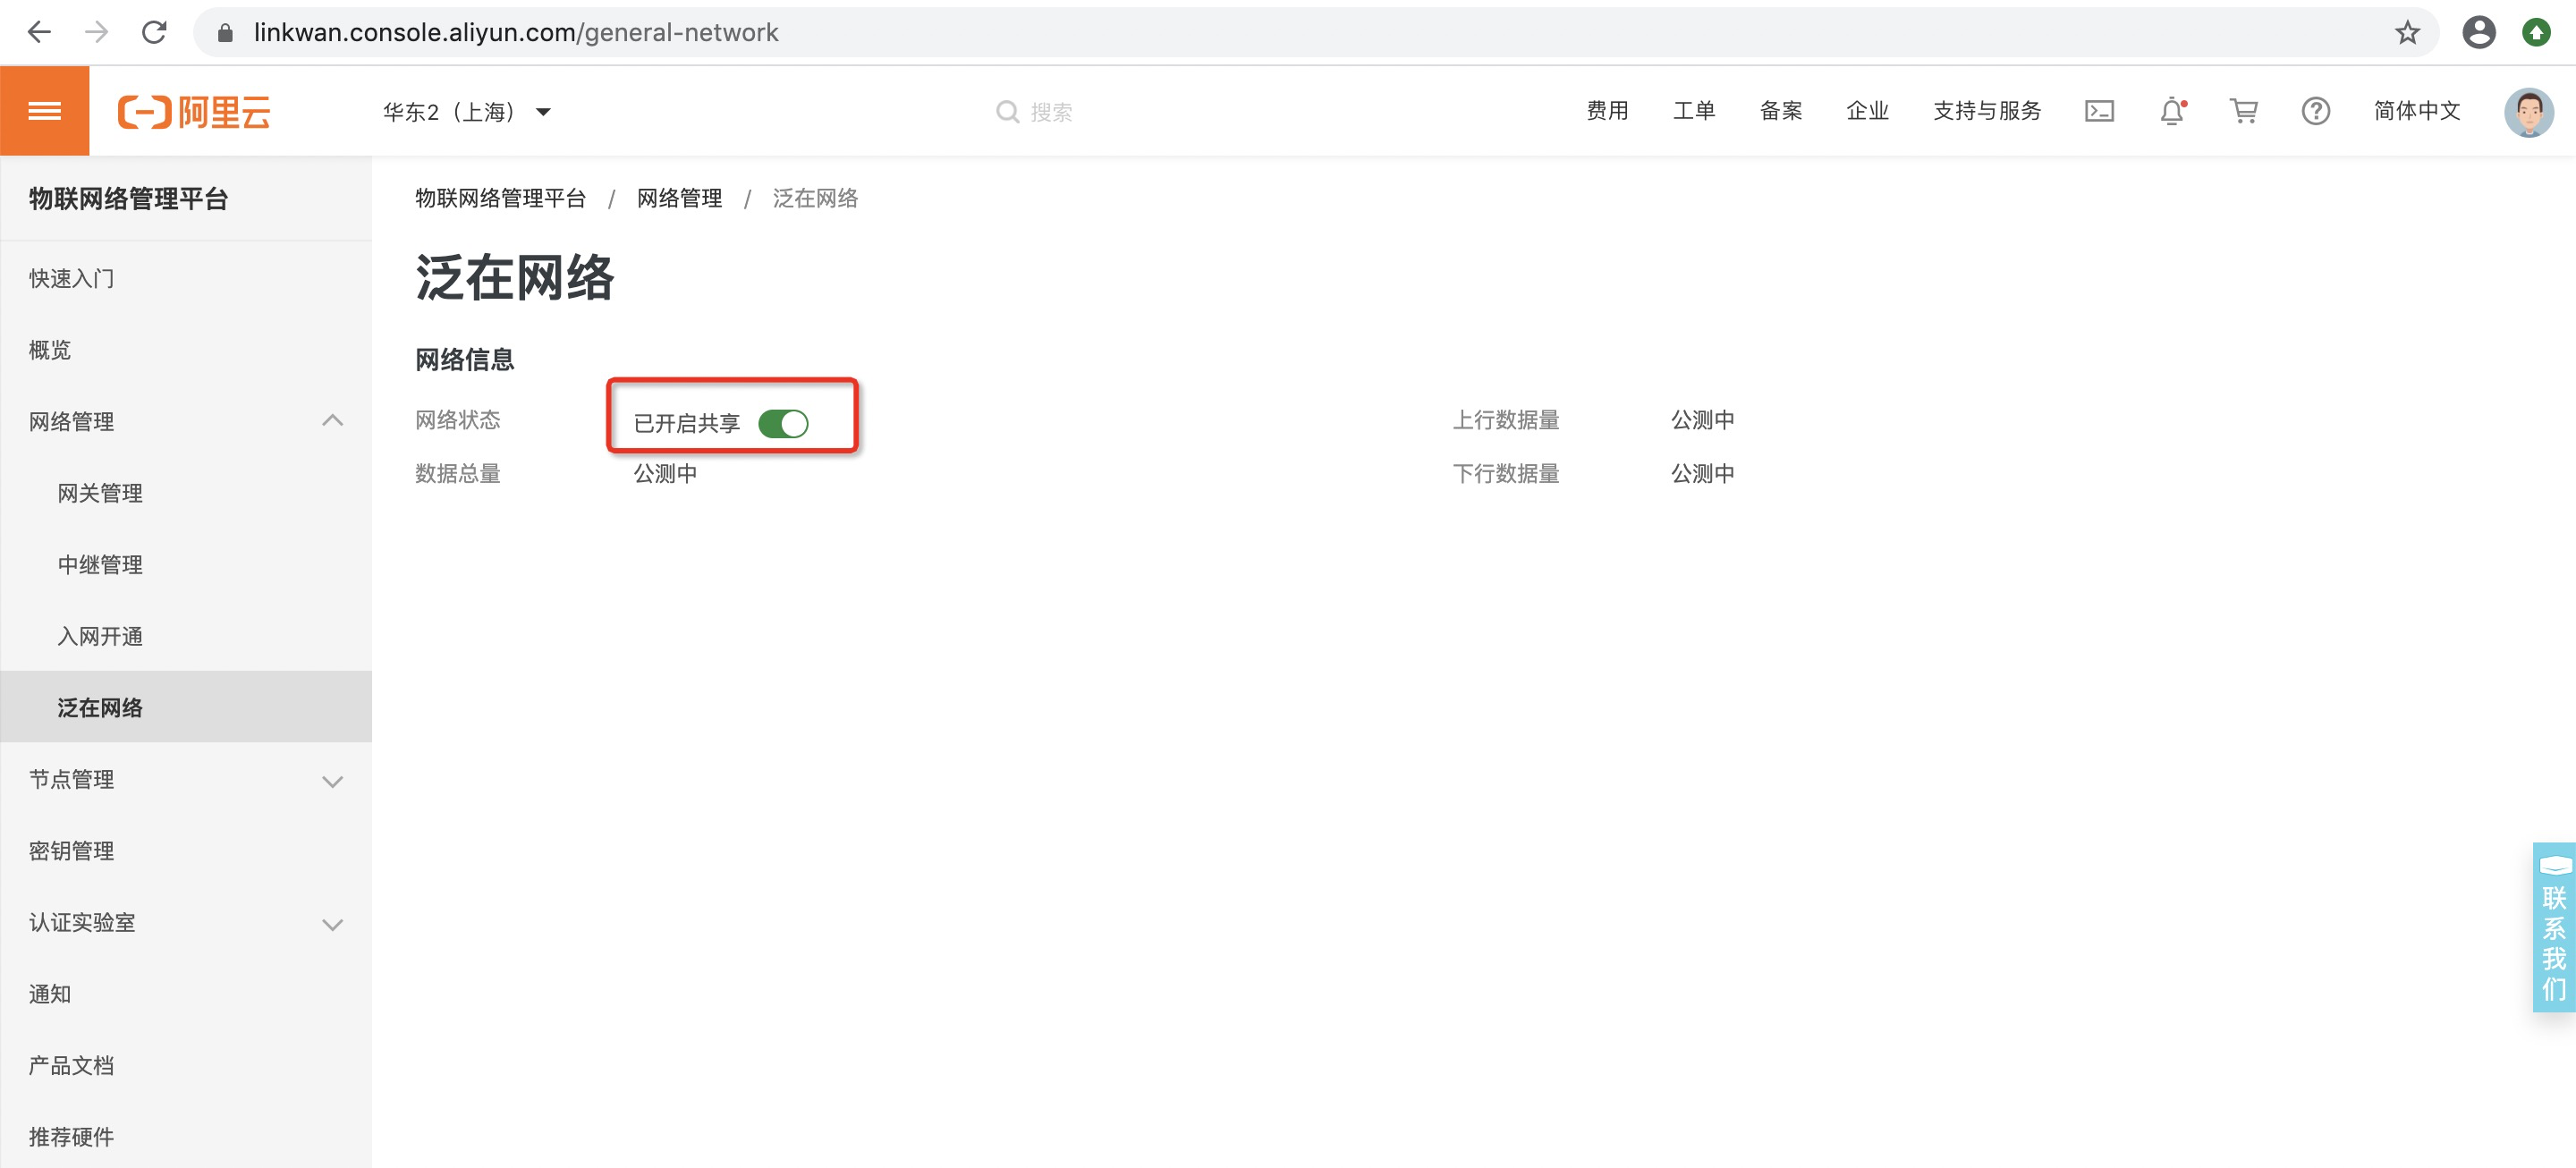Open region selector 华东2（上海）

[x=467, y=112]
